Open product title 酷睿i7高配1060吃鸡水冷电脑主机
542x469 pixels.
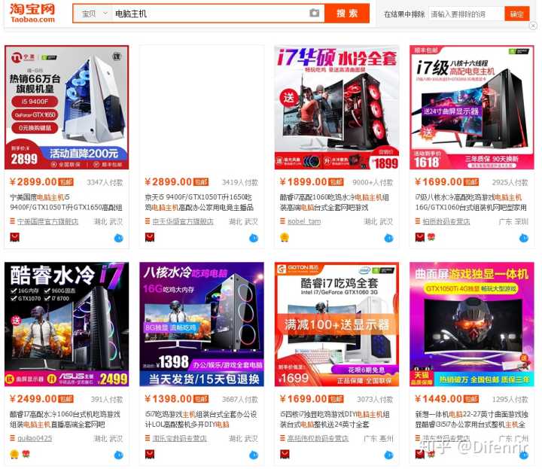[334, 203]
